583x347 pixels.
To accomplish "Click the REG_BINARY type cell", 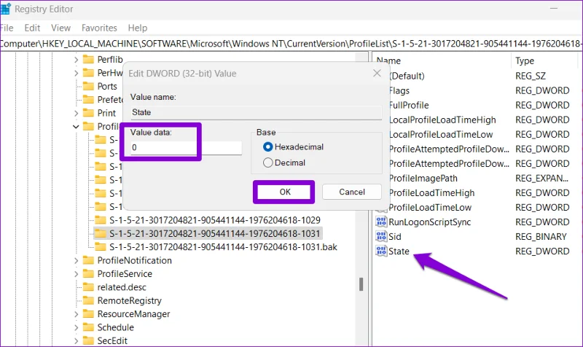I will 541,236.
